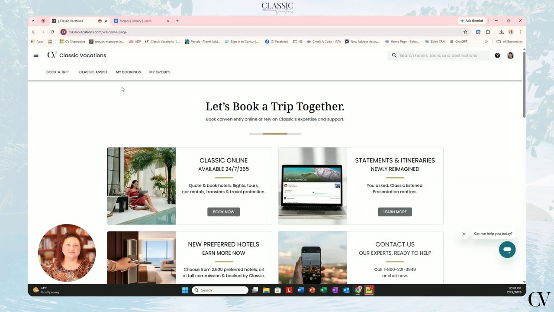Open PowerPoint from the taskbar
Screen dimensions: 554x312
[x=312, y=290]
